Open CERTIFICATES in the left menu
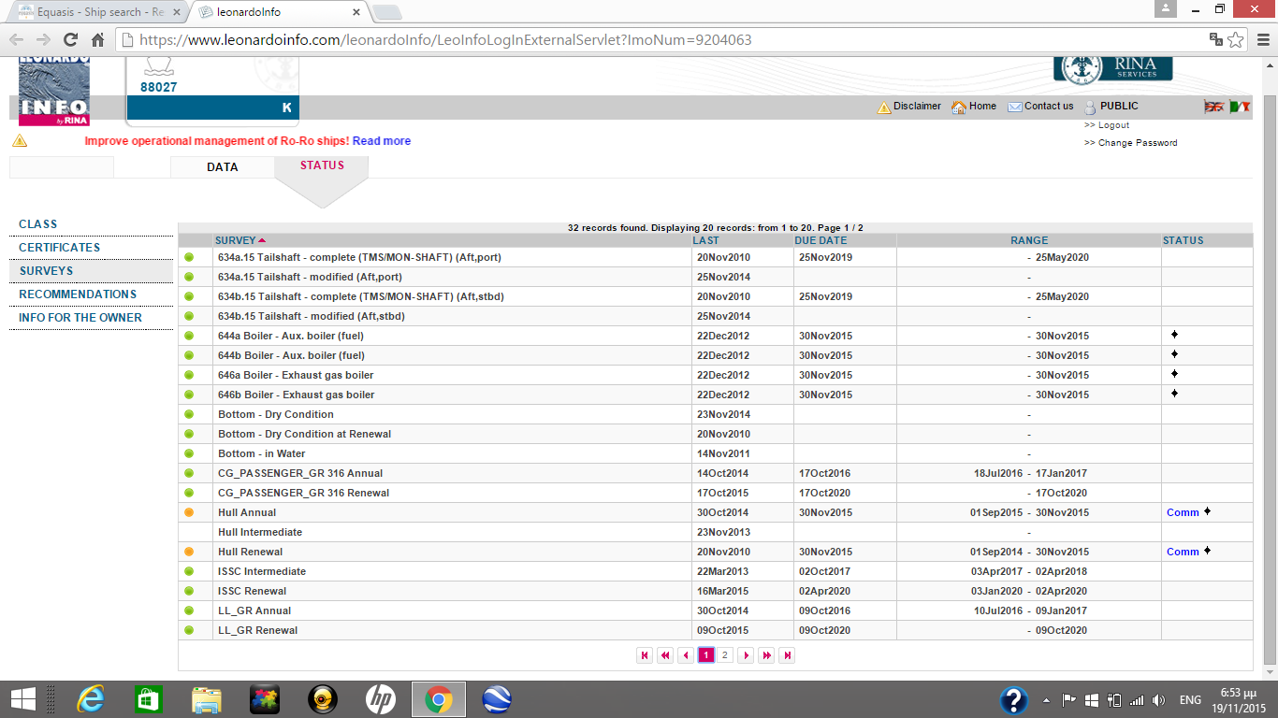 tap(60, 248)
